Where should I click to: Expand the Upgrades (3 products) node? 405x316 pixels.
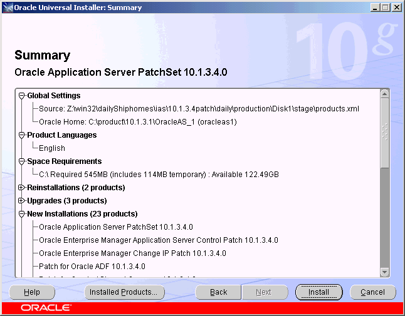22,201
